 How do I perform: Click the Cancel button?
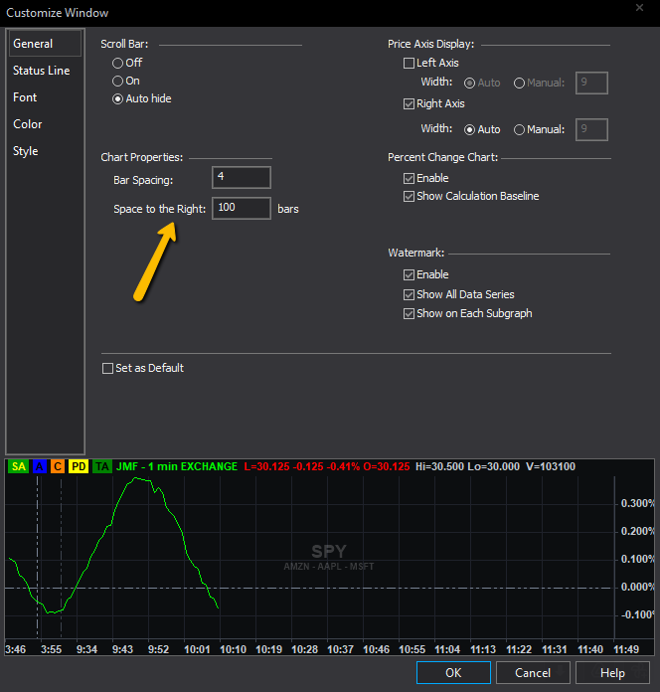point(533,673)
